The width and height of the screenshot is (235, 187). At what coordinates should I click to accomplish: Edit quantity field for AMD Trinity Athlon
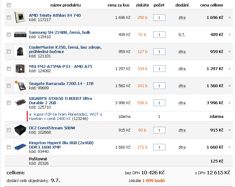coord(159,18)
